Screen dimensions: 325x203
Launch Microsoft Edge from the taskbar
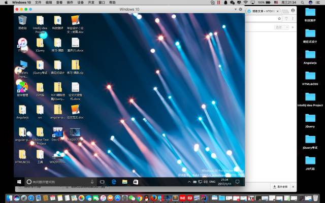[x=114, y=182]
